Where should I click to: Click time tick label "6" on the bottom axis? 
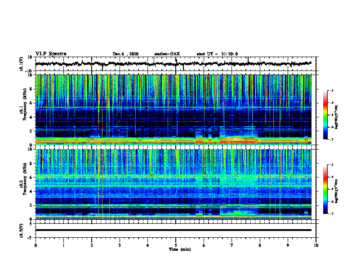pos(204,245)
